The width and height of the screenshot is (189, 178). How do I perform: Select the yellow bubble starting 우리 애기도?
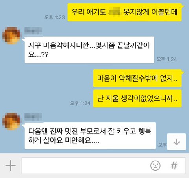pos(124,12)
